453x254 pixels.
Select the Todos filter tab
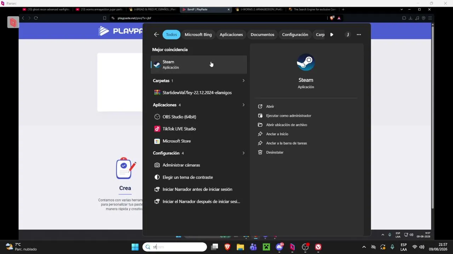click(171, 35)
